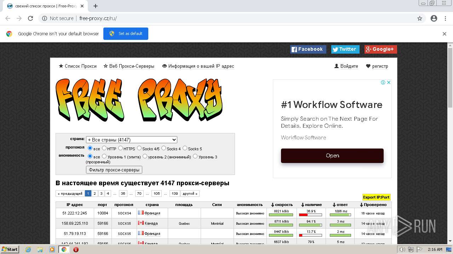This screenshot has width=453, height=254.
Task: Open Action Center flag icon in tray
Action: (419, 249)
